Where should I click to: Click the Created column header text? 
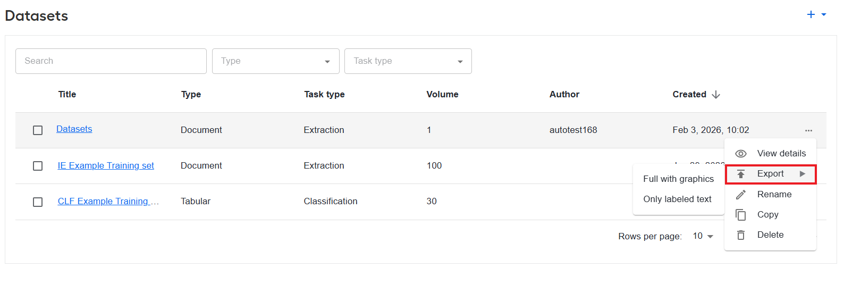pyautogui.click(x=689, y=95)
